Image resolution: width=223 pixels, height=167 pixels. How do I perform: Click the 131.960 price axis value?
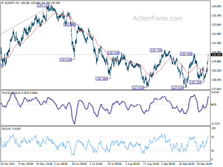(216, 34)
